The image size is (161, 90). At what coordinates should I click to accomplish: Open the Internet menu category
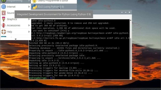15,7
